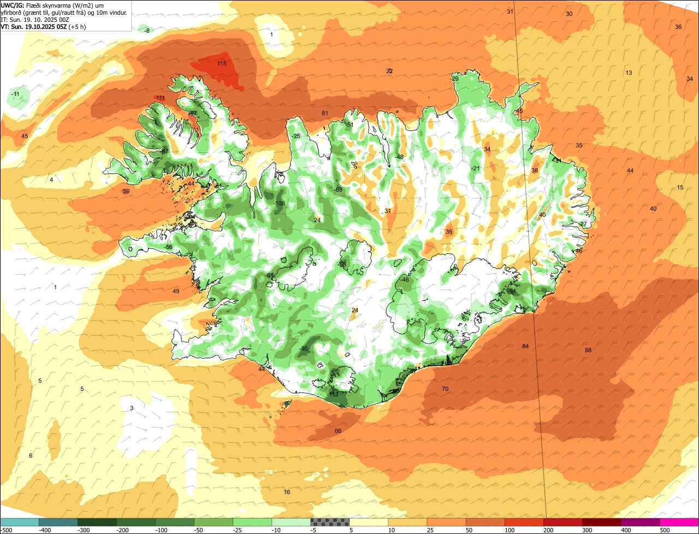This screenshot has height=534, width=699.
Task: Click the 70 value off the southeast coast
Action: click(445, 389)
